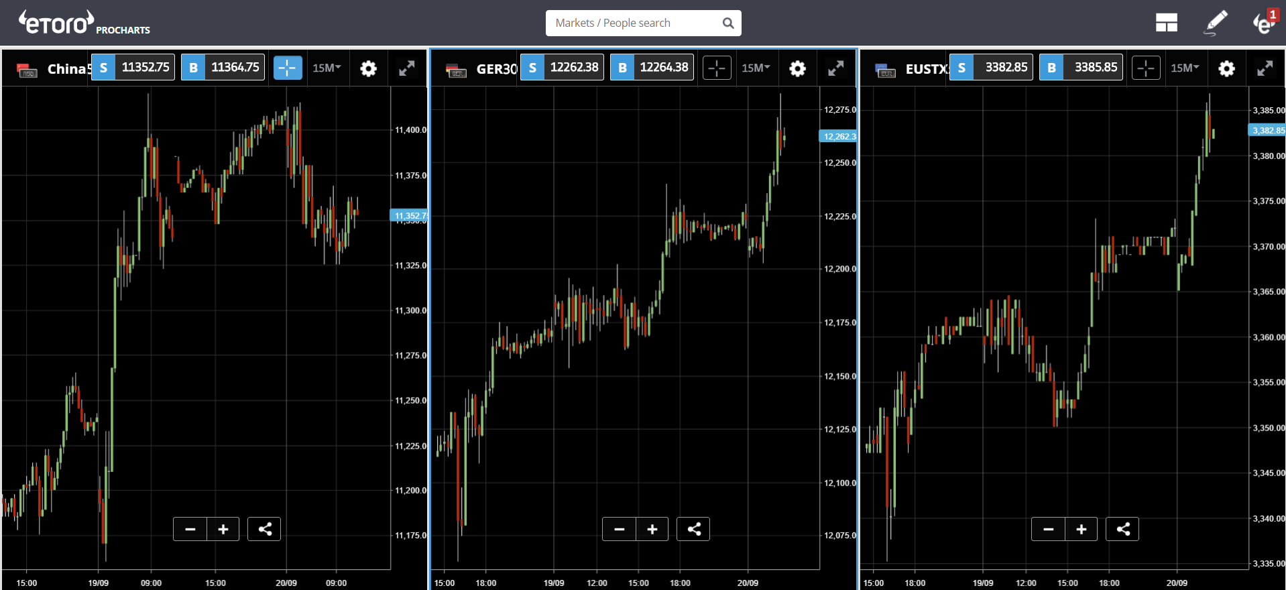
Task: Open the 15M timeframe dropdown on China50
Action: (327, 68)
